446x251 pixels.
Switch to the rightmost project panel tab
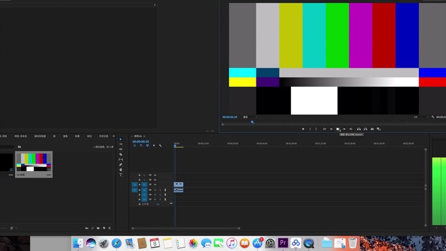(x=105, y=136)
